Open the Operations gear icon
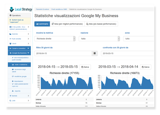Screen dimensions: 160x115 10,15
